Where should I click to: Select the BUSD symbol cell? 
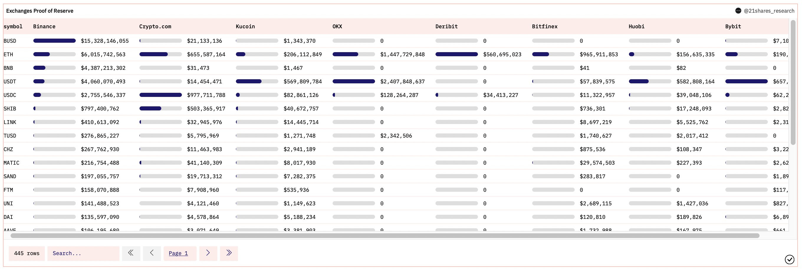pyautogui.click(x=10, y=41)
